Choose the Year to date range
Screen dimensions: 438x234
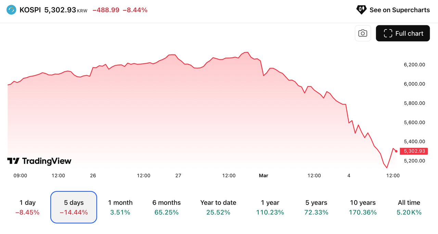218,207
